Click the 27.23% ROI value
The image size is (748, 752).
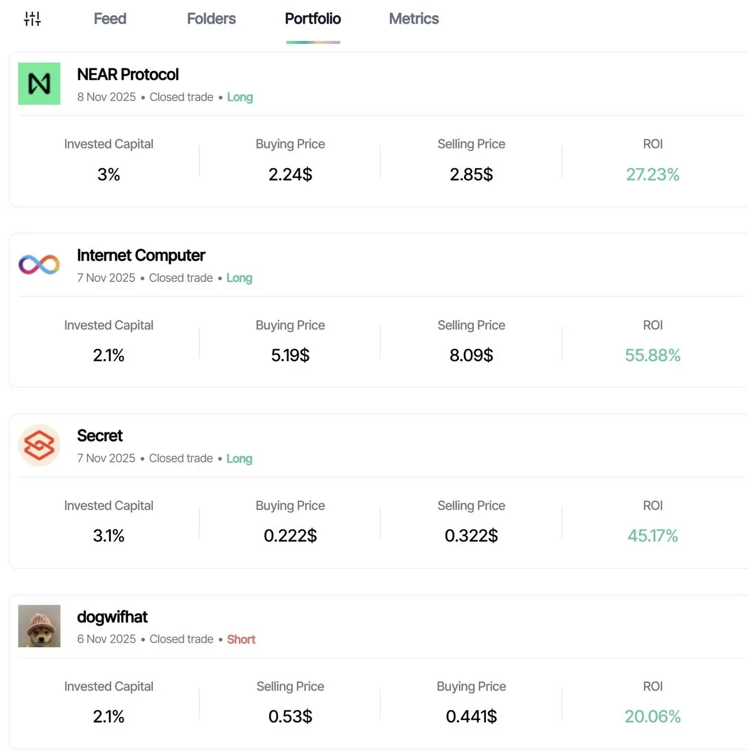tap(652, 174)
